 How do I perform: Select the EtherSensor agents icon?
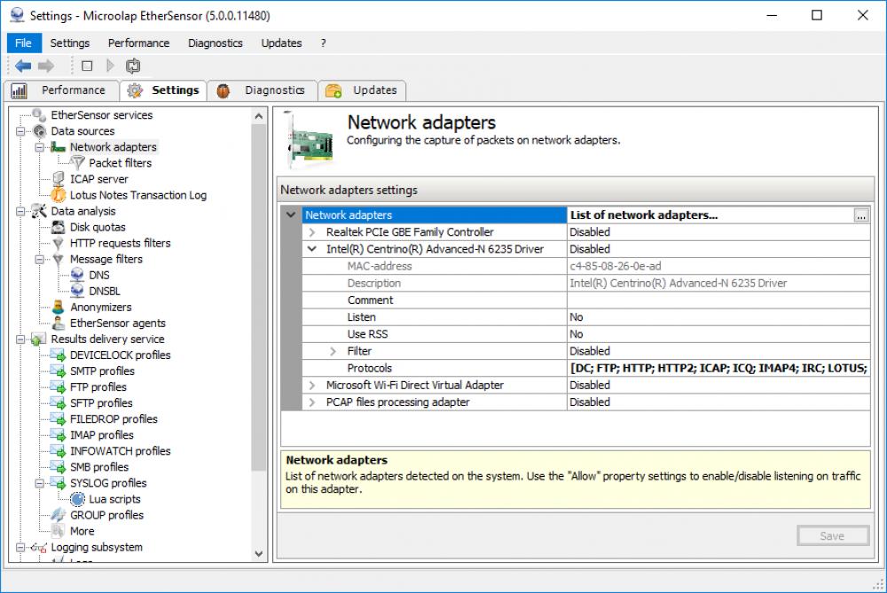tap(57, 323)
